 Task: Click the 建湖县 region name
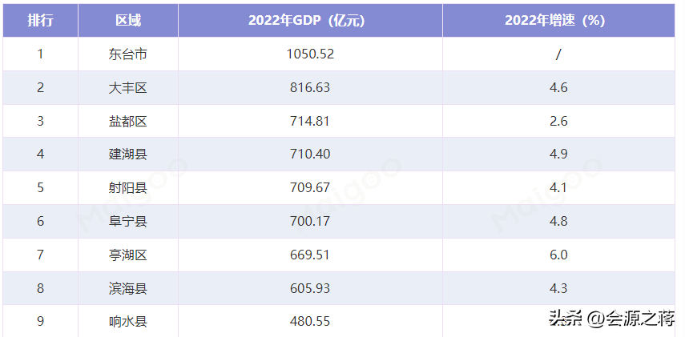point(128,154)
